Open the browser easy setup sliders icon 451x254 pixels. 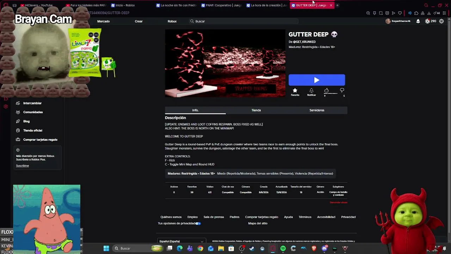(x=445, y=13)
